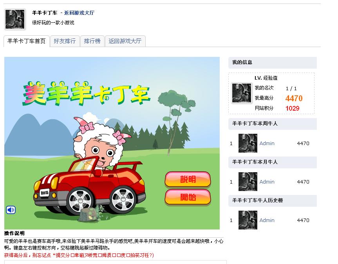Start the game with the 開始 button
Image resolution: width=338 pixels, height=264 pixels.
pyautogui.click(x=188, y=197)
